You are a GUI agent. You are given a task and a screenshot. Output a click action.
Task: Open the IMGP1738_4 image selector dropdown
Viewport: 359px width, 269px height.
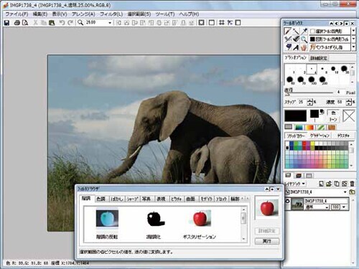(x=345, y=192)
